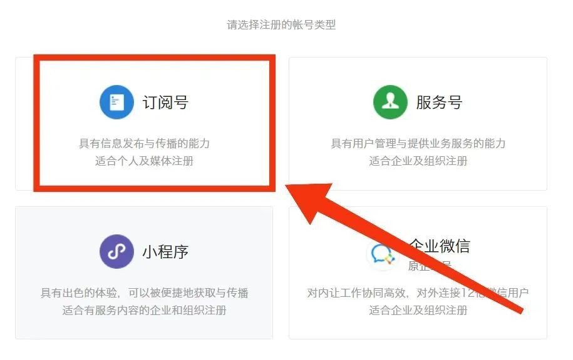The height and width of the screenshot is (360, 573).
Task: Click text 具有信息发布与传播的能力
Action: pyautogui.click(x=145, y=143)
